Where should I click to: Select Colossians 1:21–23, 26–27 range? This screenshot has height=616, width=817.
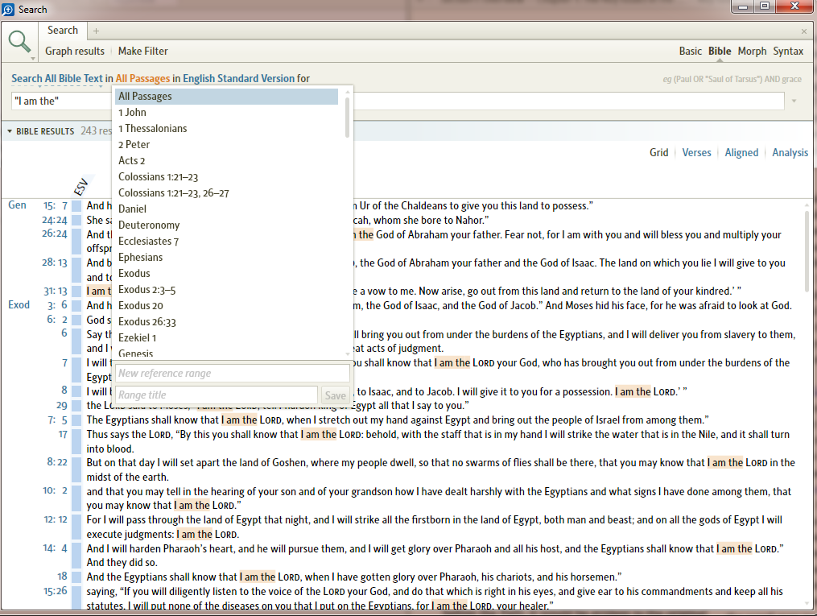[227, 193]
